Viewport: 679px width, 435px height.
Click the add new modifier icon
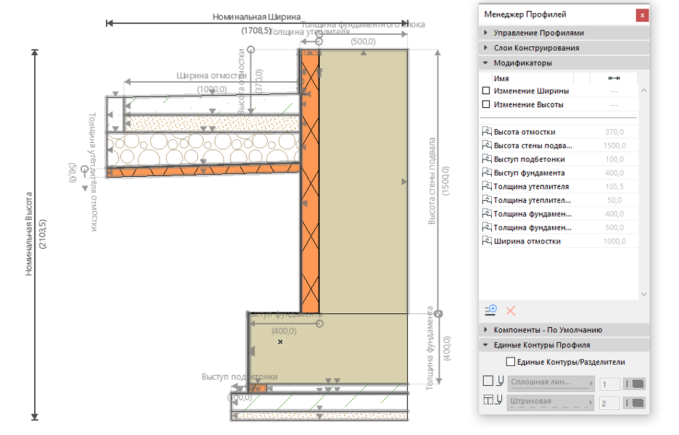point(490,310)
